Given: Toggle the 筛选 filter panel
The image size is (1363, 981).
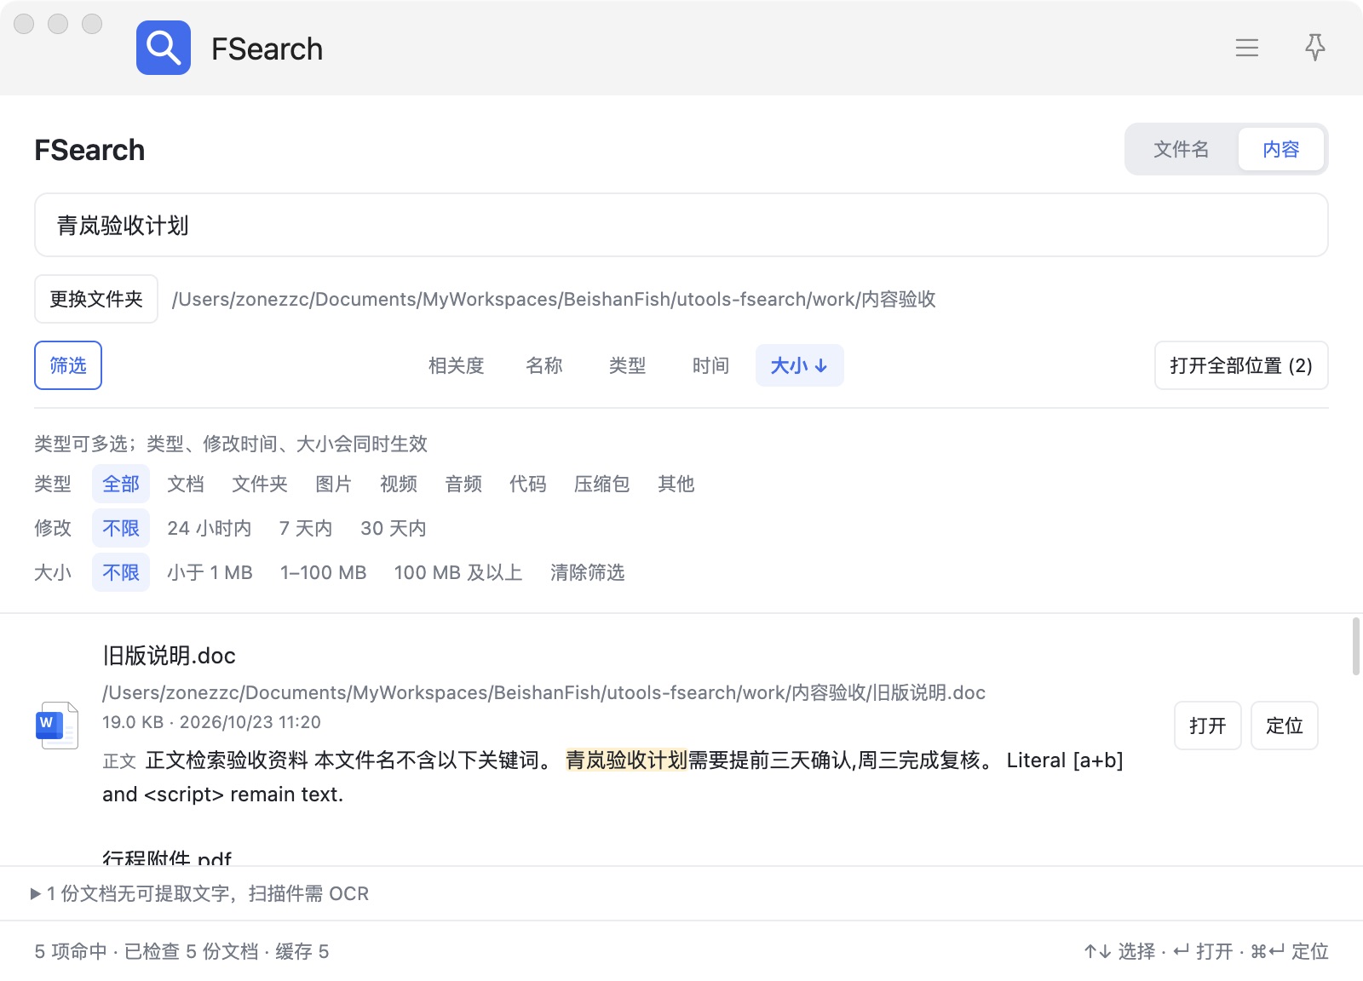Looking at the screenshot, I should (x=68, y=365).
